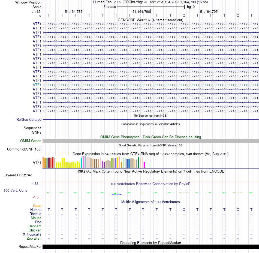Click the Sequences subtrack label
Viewport: 259px width, 253px height.
tap(32, 128)
